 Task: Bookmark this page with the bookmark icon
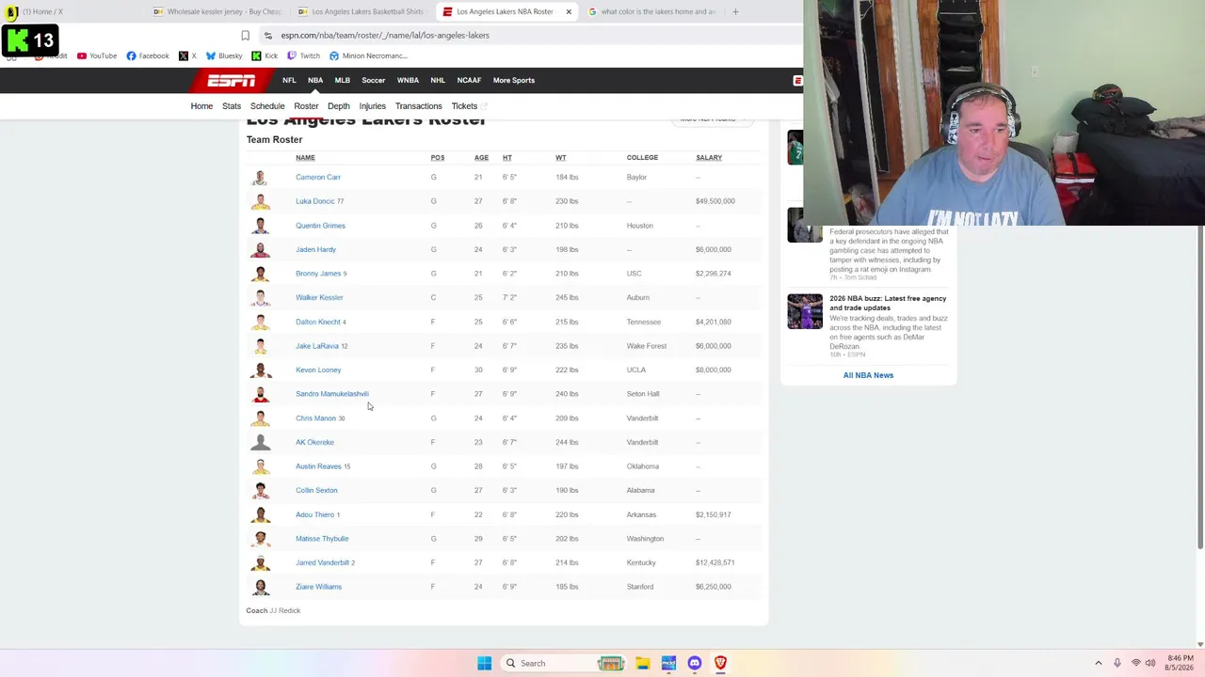tap(245, 36)
